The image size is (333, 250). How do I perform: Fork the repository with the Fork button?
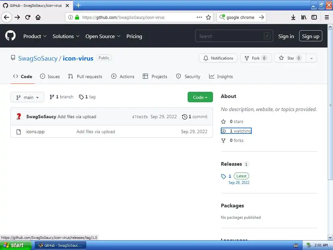(256, 58)
